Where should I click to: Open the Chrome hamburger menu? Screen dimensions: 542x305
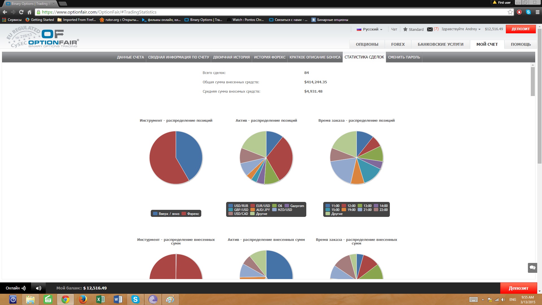tap(537, 12)
